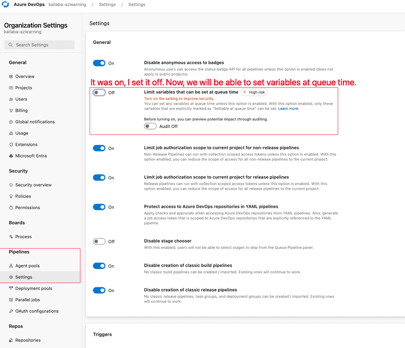The image size is (405, 348).
Task: Click the 'Turn on the setting to improve security.' text
Action: click(179, 98)
